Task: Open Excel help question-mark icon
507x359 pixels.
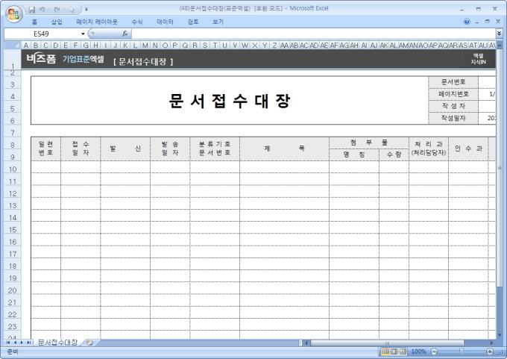Action: 467,22
